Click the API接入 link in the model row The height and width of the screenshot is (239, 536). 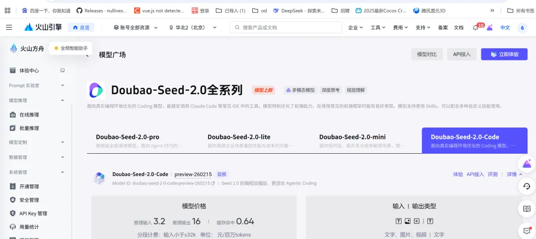(x=475, y=174)
